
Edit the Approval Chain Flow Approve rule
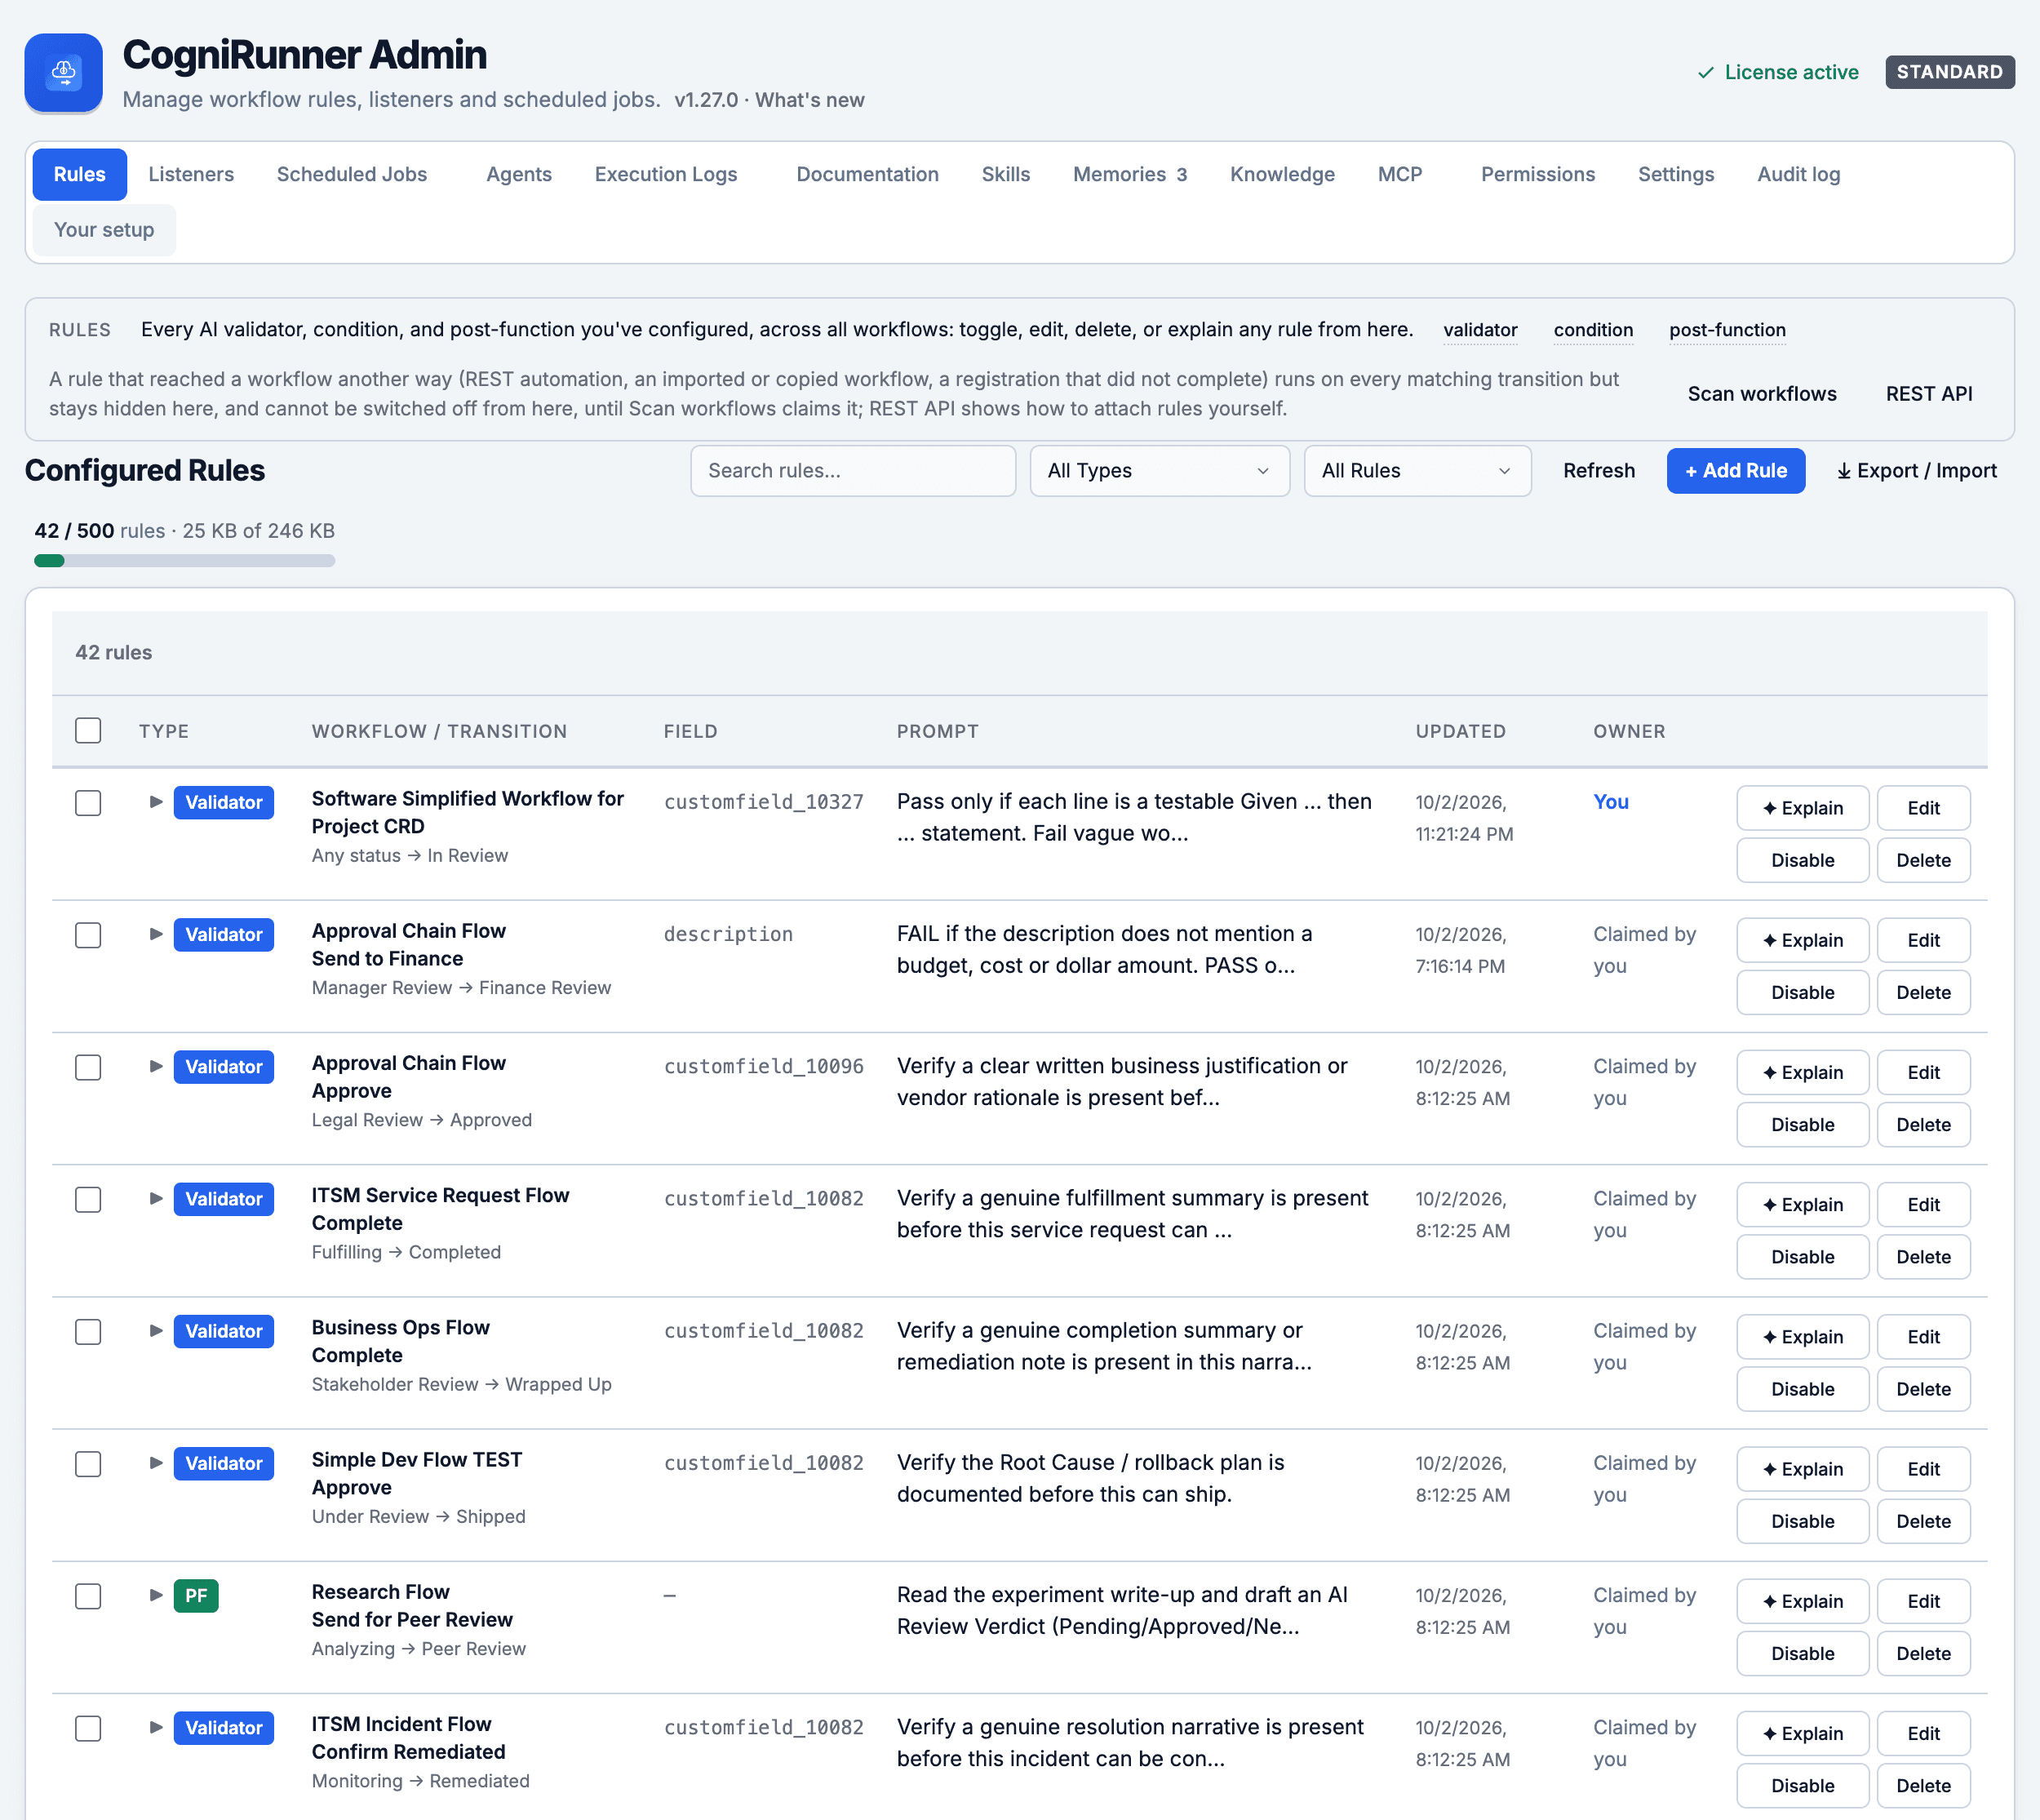point(1923,1073)
